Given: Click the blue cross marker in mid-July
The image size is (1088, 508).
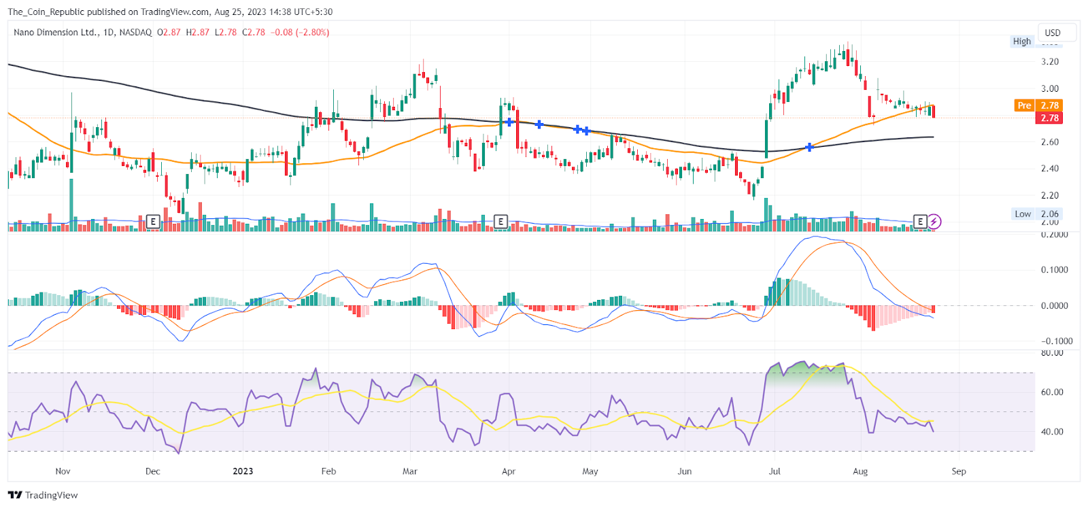Looking at the screenshot, I should (x=809, y=147).
